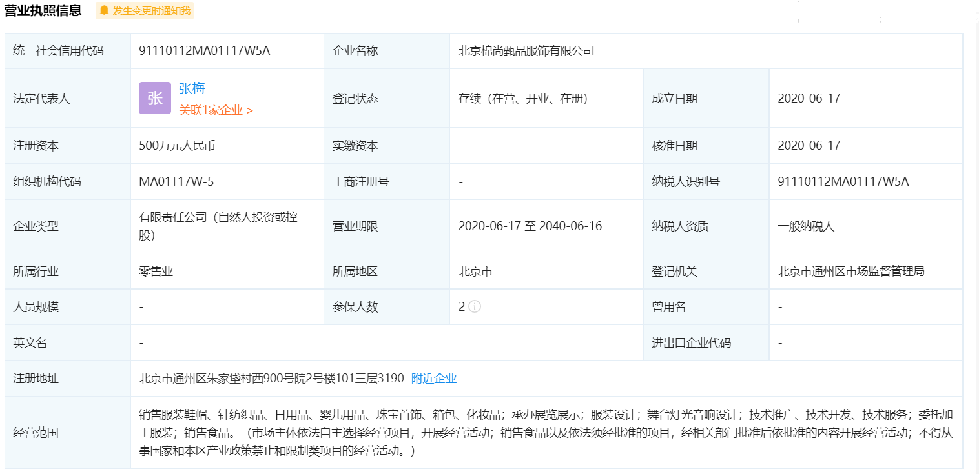
Task: Click the bell icon for change notifications
Action: tap(104, 10)
